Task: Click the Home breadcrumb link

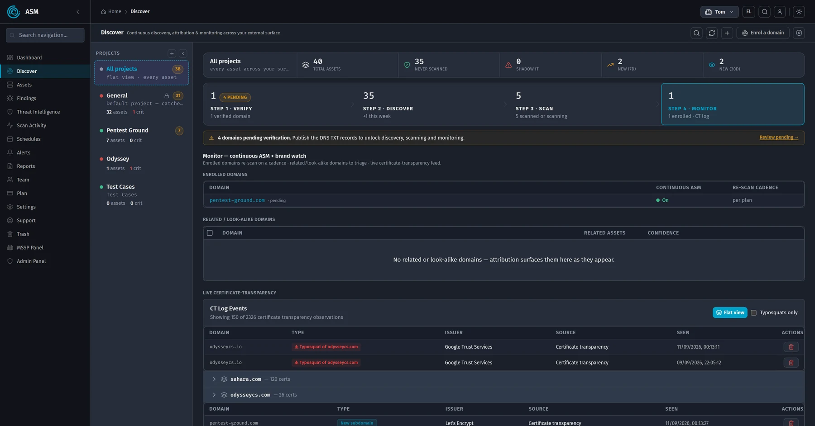Action: (x=111, y=12)
